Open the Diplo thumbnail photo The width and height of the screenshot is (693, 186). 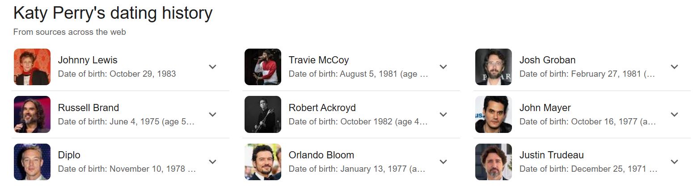32,162
